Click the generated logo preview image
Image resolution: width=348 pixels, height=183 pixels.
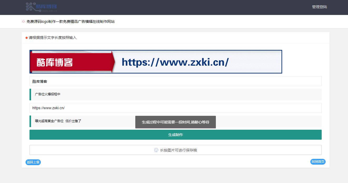point(156,61)
